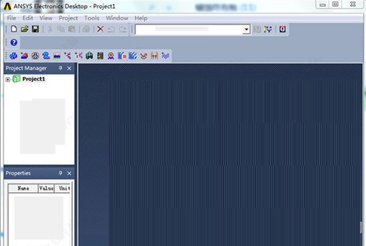Open the View menu

45,18
